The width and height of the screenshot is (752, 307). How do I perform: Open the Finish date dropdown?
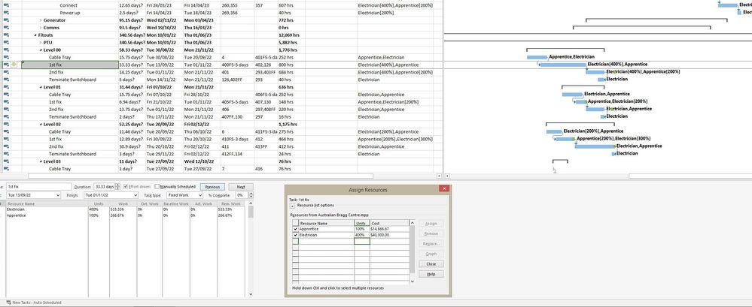[x=135, y=196]
